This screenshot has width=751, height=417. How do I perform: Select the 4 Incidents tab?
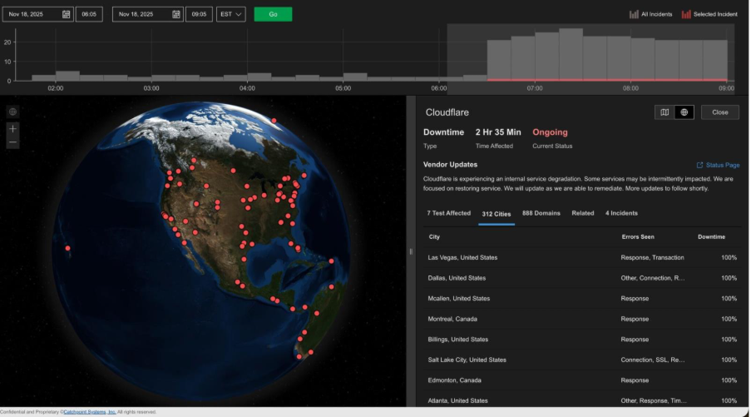click(x=621, y=213)
